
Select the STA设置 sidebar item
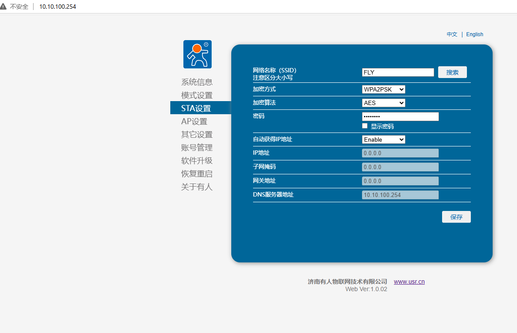point(196,108)
